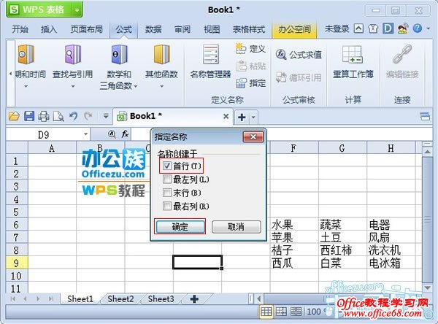The width and height of the screenshot is (438, 324).
Task: Switch to Sheet3 tab
Action: point(161,299)
